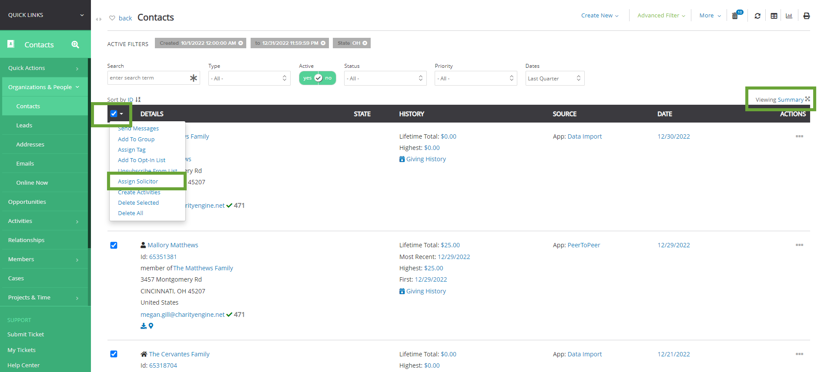821x372 pixels.
Task: Click the heart favorite icon near back
Action: pos(112,18)
